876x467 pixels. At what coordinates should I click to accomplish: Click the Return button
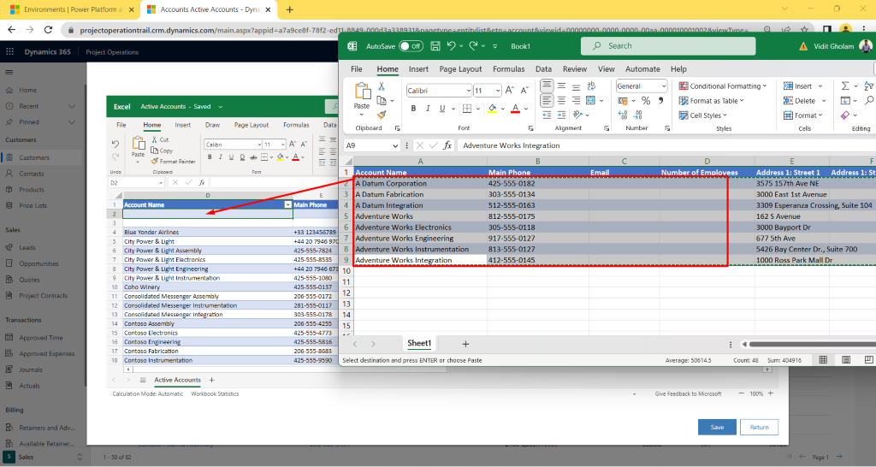759,427
